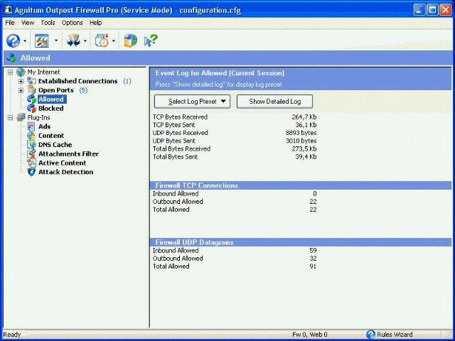Click 'Fw 0, Web 0' in status bar

[x=310, y=335]
